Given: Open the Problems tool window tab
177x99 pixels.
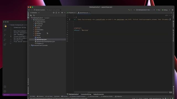Looking at the screenshot, I should coord(40,97).
